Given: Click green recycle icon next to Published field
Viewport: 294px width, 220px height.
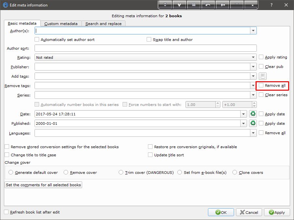Looking at the screenshot, I should coord(253,123).
